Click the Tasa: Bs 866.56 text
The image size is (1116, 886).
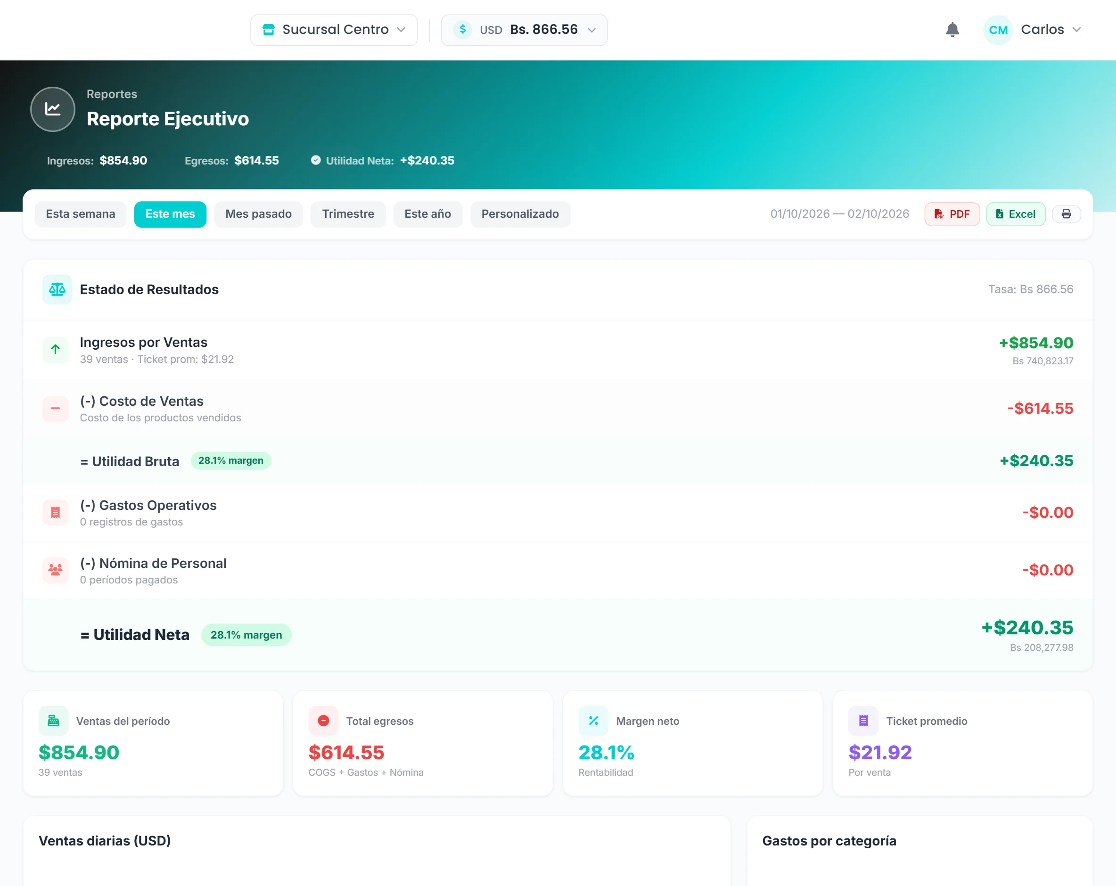point(1031,289)
